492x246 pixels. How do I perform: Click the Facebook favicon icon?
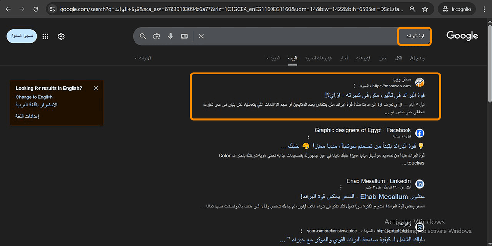pyautogui.click(x=419, y=134)
